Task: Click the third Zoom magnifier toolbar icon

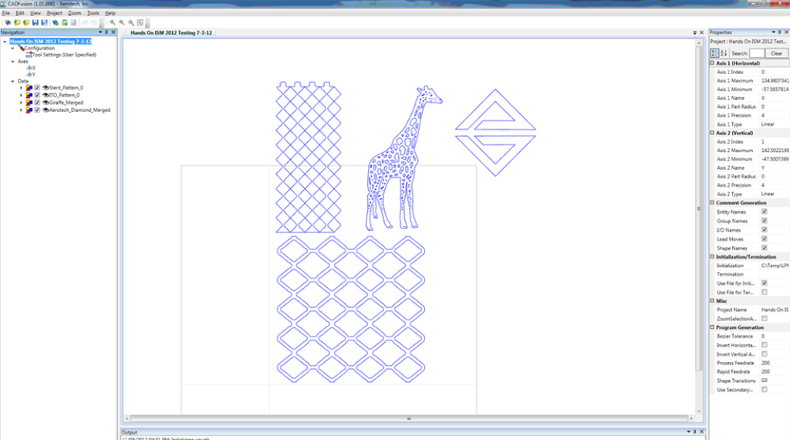Action: click(131, 22)
